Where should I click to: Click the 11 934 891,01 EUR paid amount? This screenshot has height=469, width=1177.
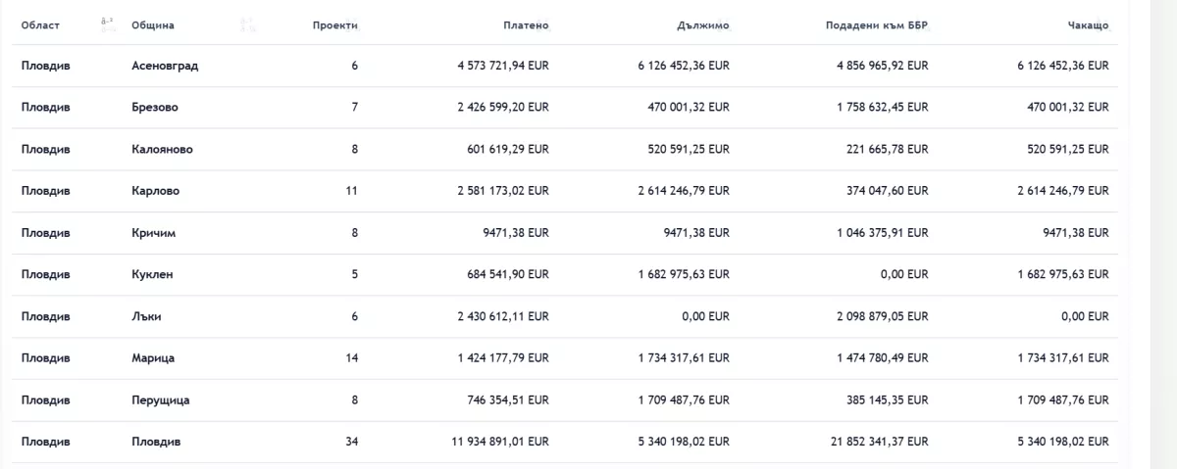click(x=500, y=442)
